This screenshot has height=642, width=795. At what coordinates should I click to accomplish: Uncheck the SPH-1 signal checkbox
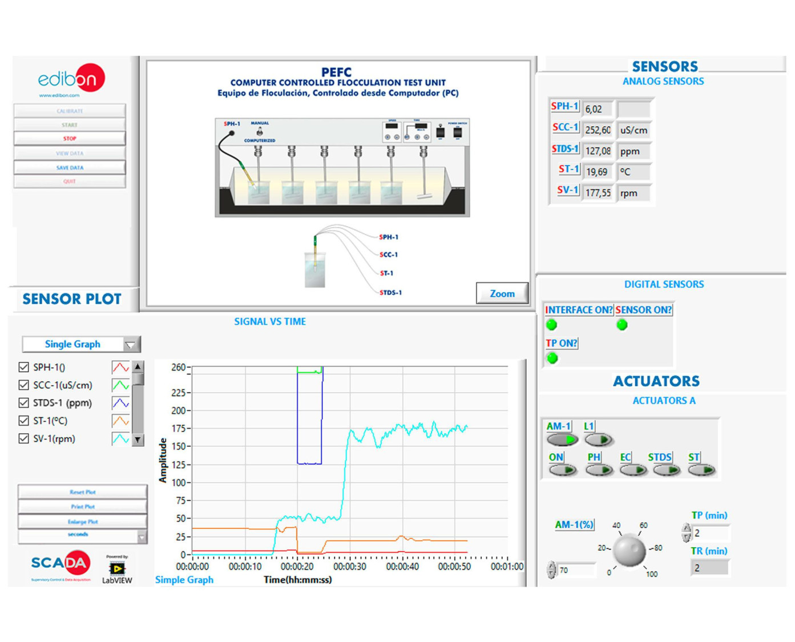point(24,367)
